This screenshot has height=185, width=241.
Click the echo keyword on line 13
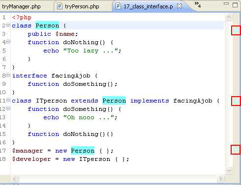[x=51, y=117]
